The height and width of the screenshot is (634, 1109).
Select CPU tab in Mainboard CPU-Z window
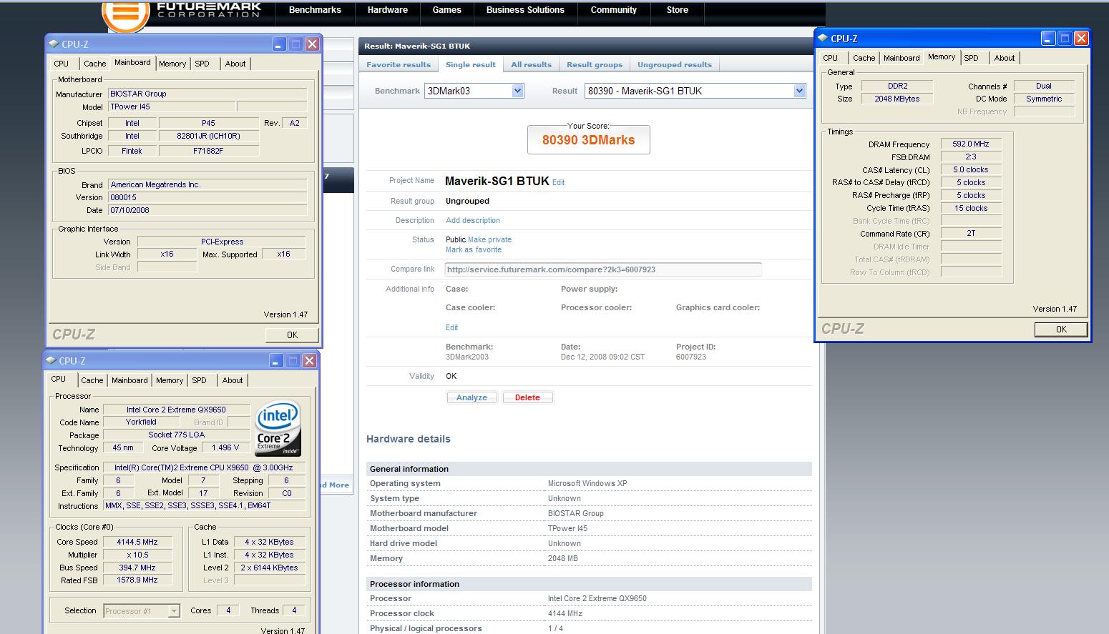[x=62, y=64]
